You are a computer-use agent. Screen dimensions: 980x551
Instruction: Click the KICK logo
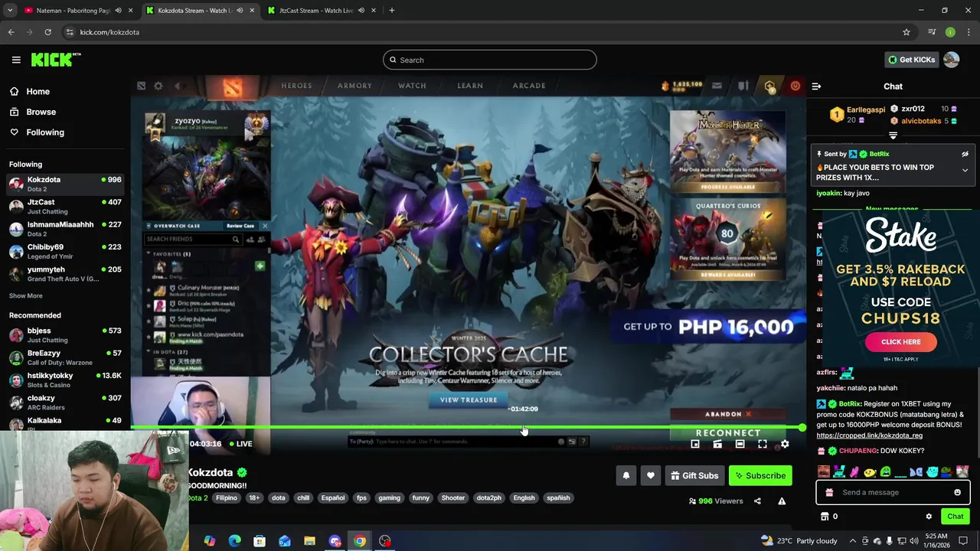tap(56, 60)
